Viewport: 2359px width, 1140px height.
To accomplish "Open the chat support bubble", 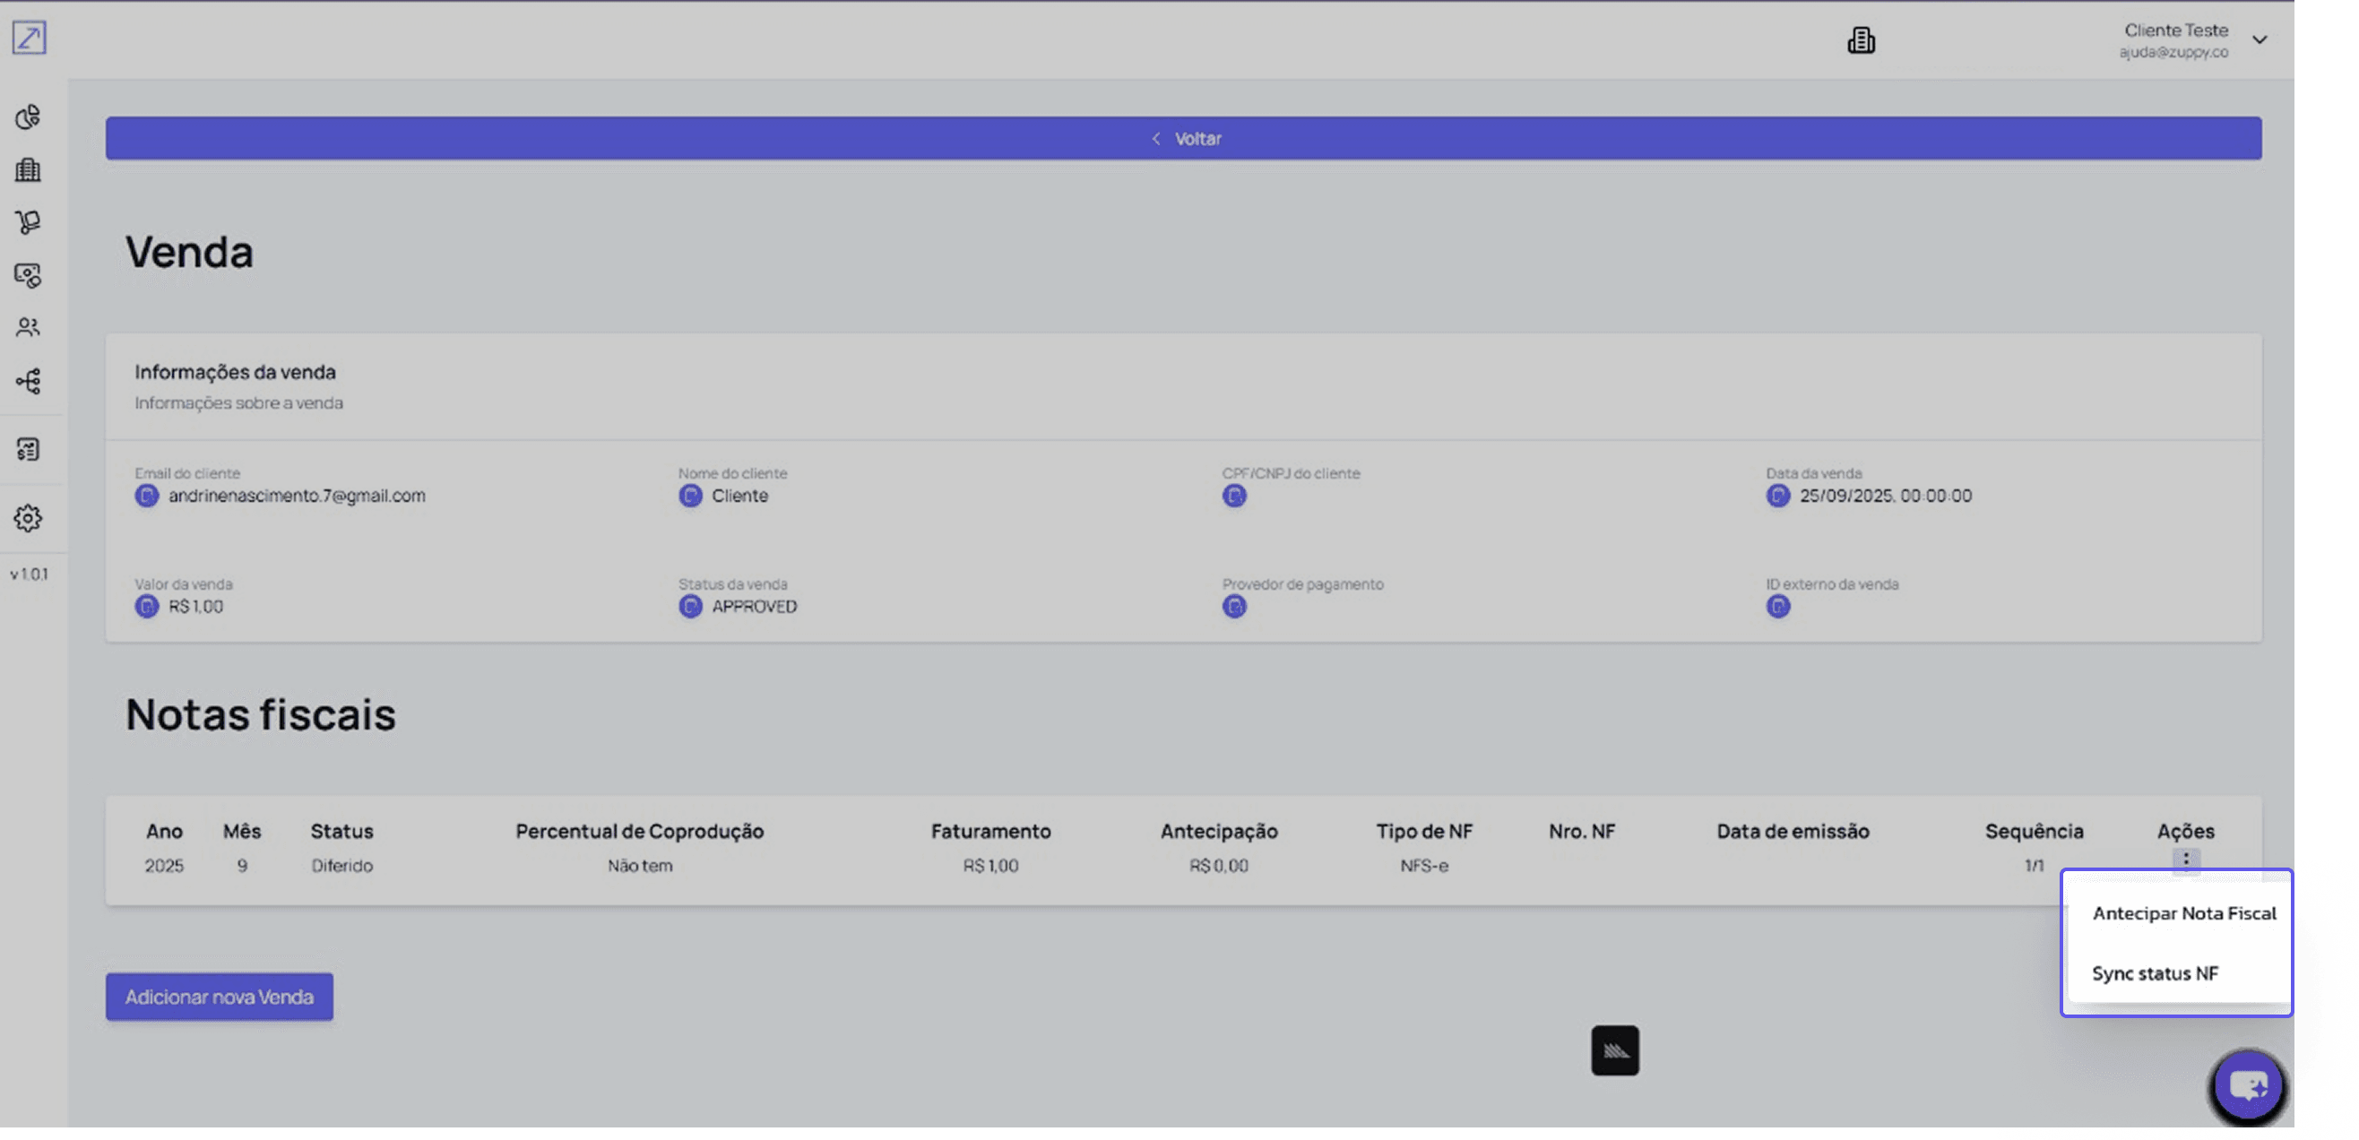I will 2246,1086.
